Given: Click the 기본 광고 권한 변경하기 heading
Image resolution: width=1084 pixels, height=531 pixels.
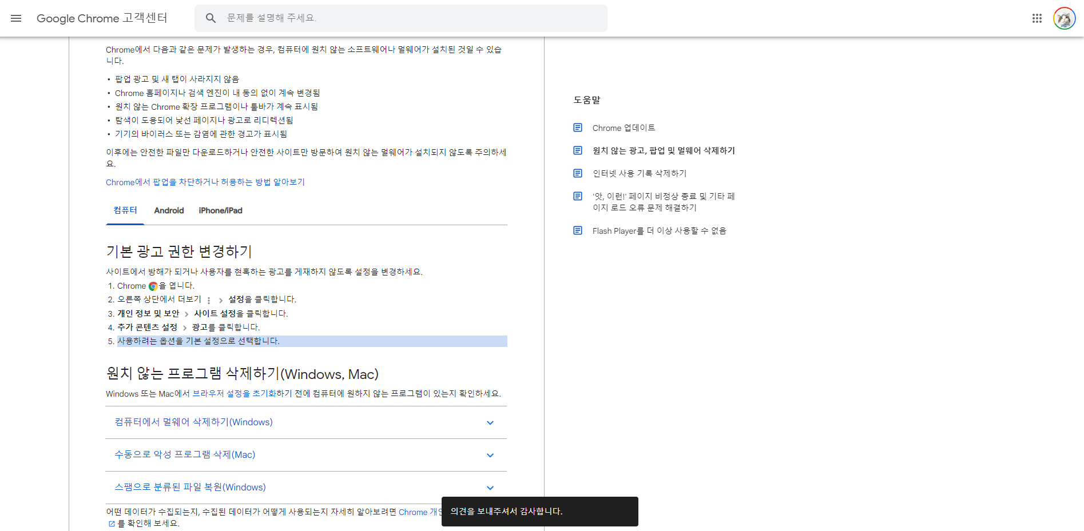Looking at the screenshot, I should [179, 251].
